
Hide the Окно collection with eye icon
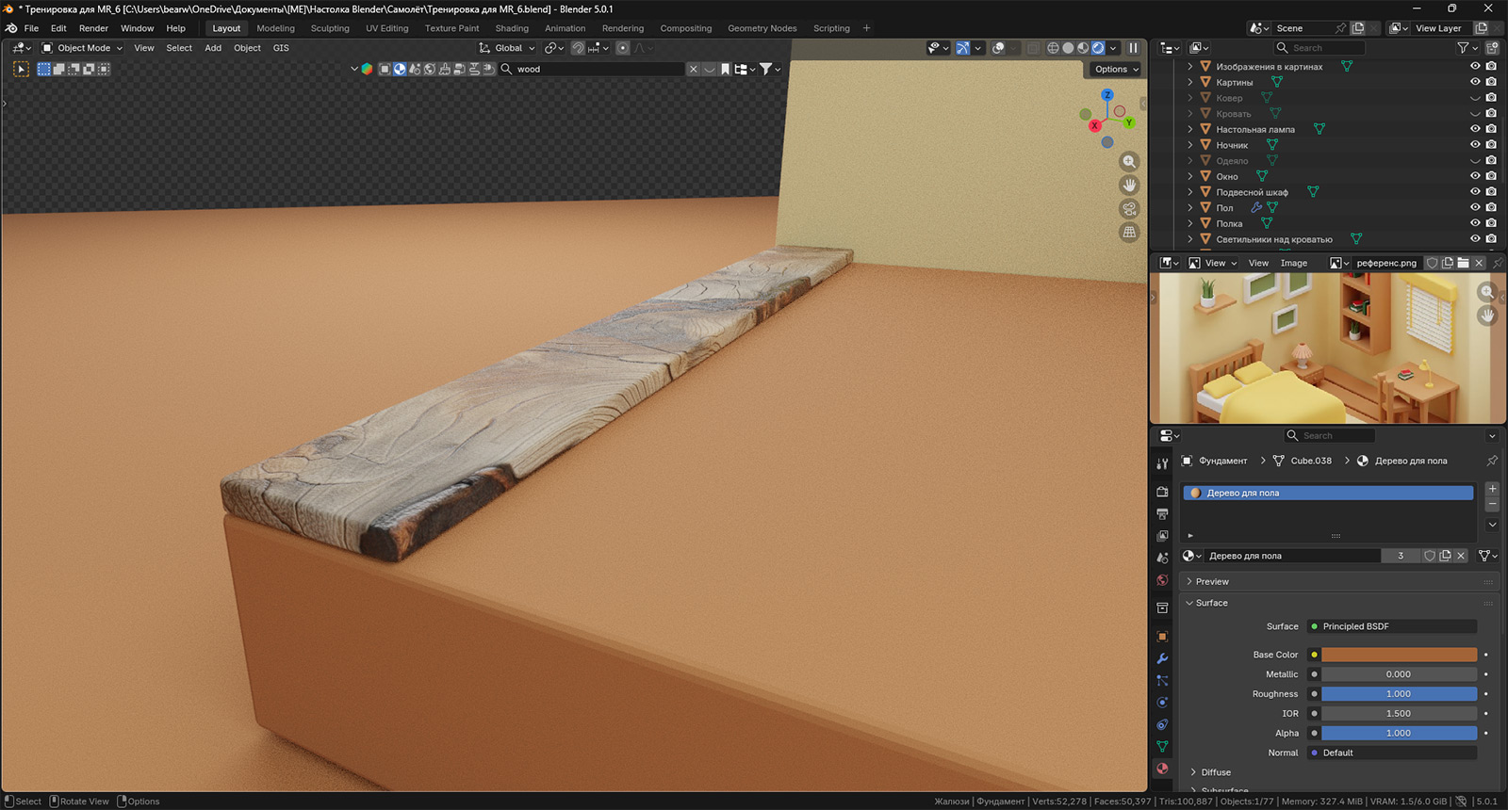coord(1475,176)
